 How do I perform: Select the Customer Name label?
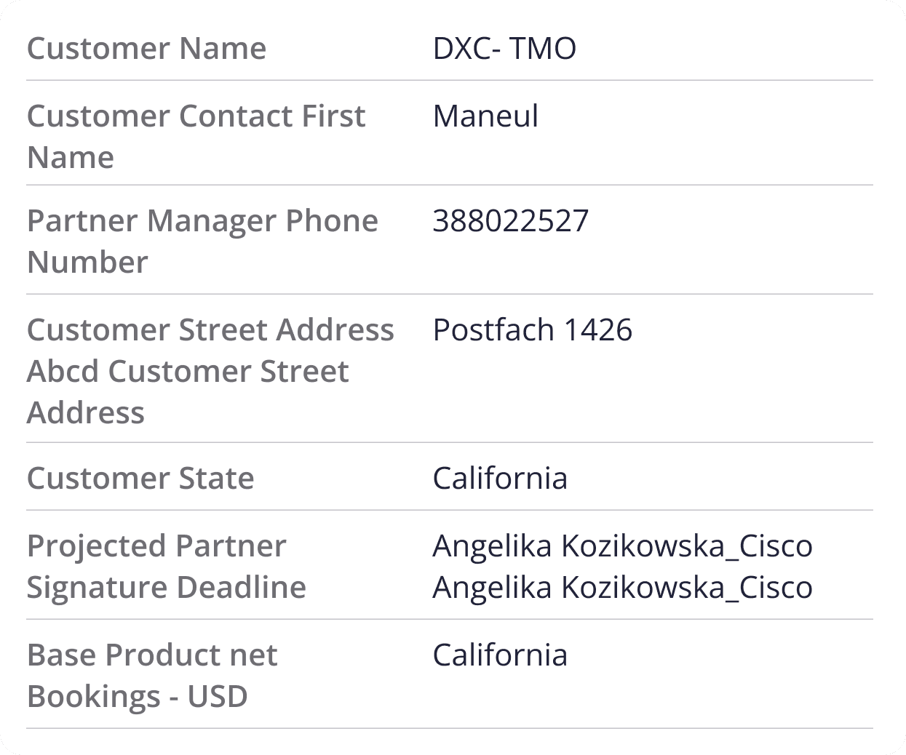(x=146, y=49)
